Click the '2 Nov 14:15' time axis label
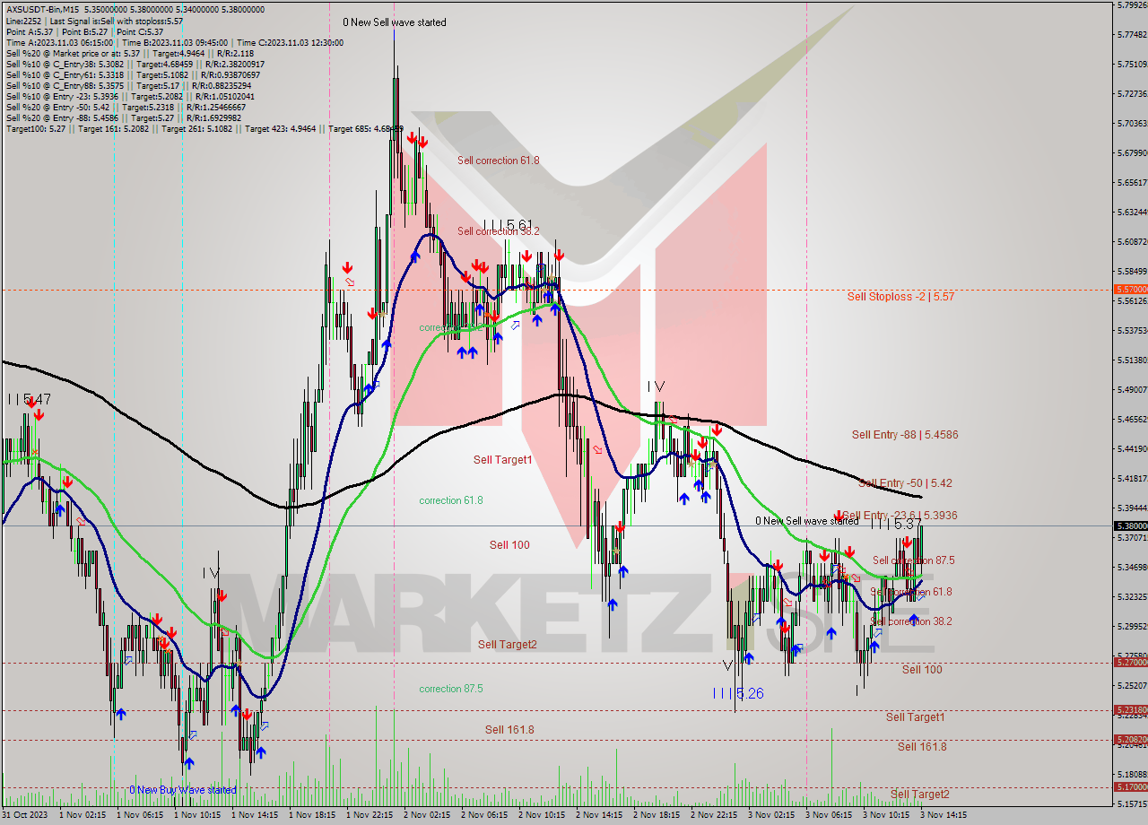1148x825 pixels. [x=599, y=815]
